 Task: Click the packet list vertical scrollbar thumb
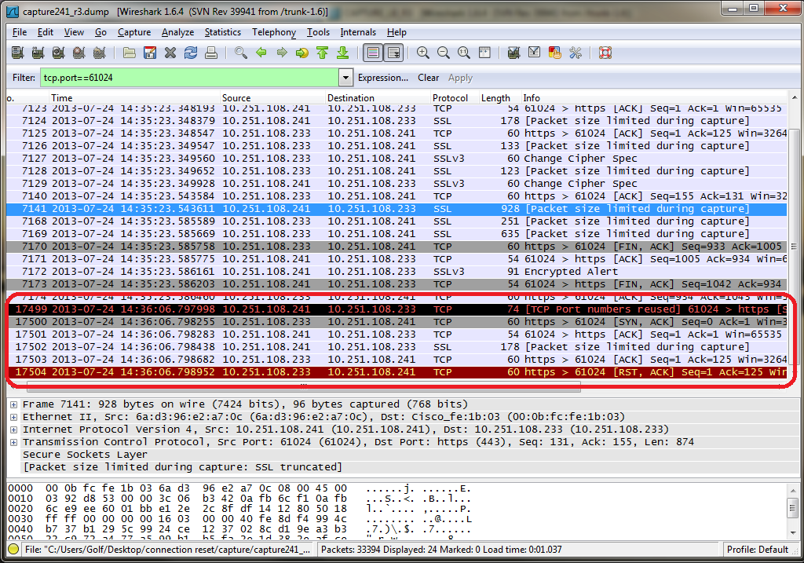[795, 247]
